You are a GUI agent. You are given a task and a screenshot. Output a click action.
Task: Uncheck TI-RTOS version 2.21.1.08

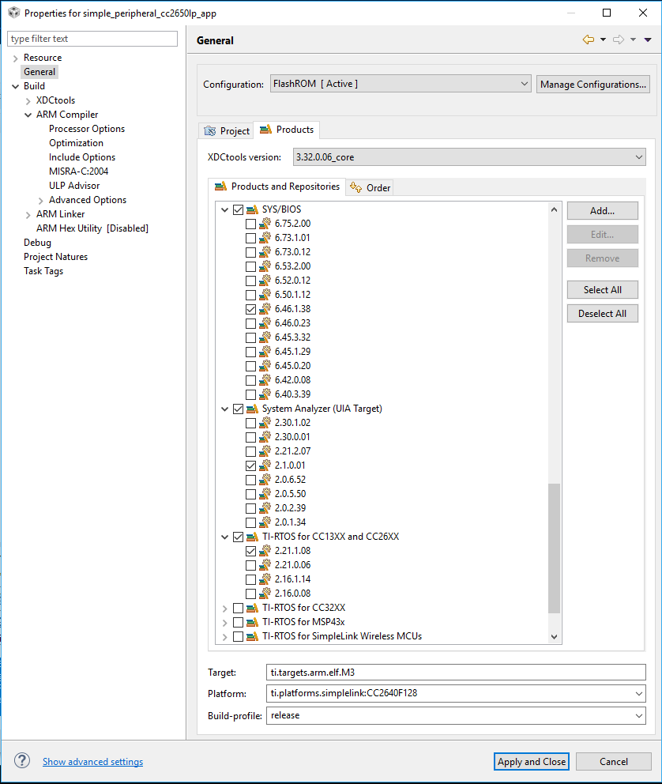point(250,552)
